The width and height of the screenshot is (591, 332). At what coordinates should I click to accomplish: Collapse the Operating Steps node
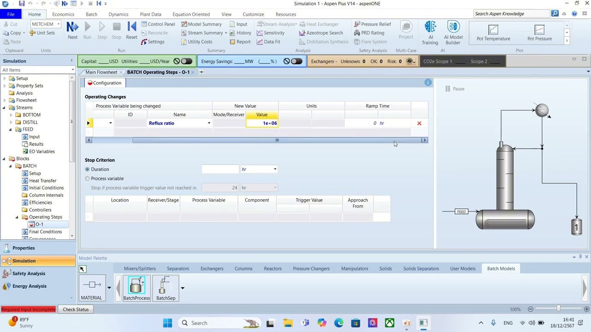coord(18,217)
